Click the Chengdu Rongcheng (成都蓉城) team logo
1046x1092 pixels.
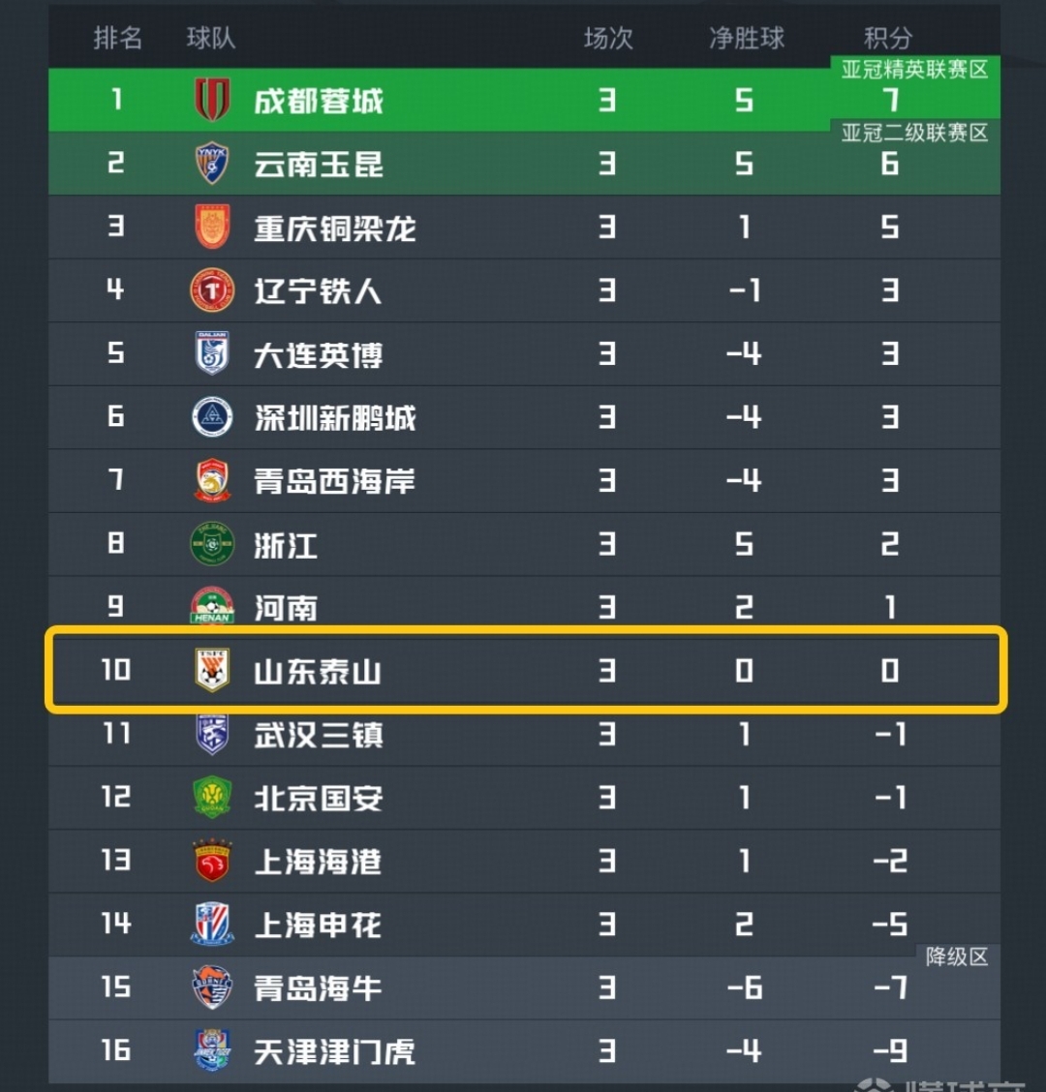tap(212, 100)
